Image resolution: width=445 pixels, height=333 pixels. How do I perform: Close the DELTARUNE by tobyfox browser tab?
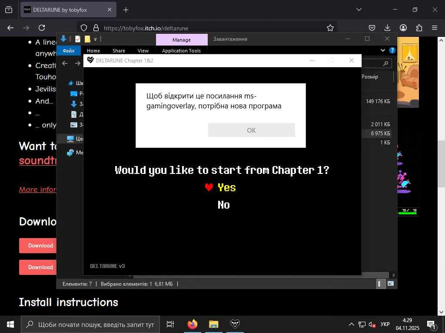(109, 10)
